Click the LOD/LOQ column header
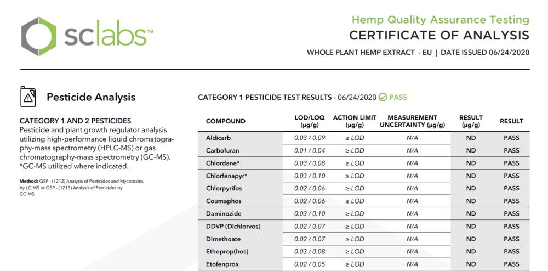Viewport: 548px width, 271px height. [310, 121]
